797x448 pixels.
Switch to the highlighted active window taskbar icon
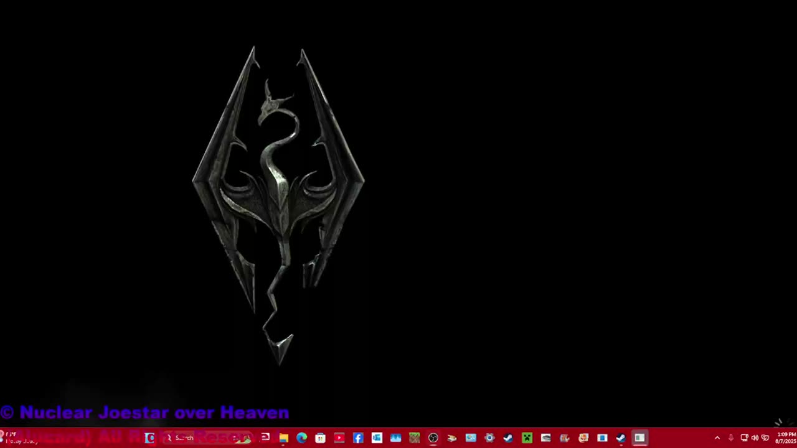(639, 437)
